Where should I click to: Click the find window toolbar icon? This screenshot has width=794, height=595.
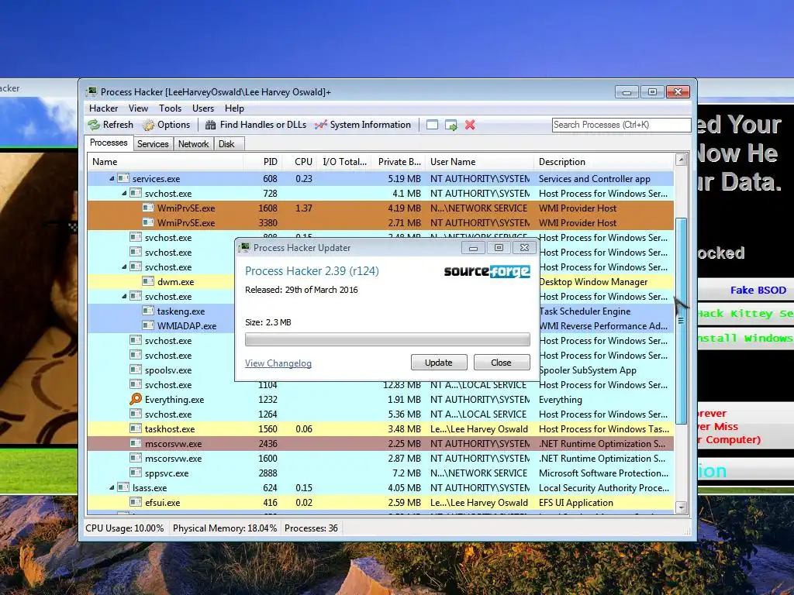tap(432, 125)
